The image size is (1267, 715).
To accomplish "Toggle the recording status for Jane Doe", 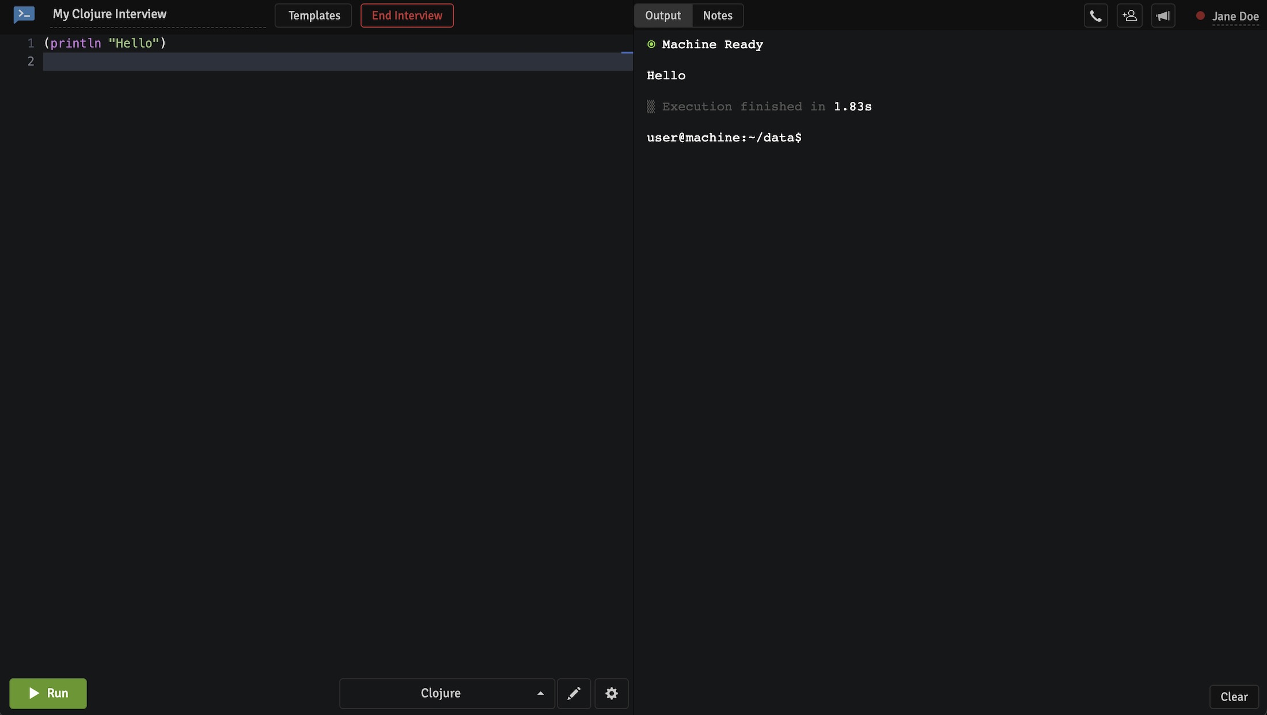I will point(1199,15).
